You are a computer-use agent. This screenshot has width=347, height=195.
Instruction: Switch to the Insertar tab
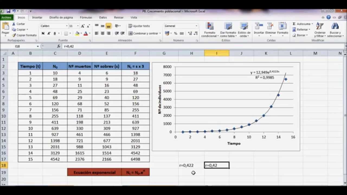(x=37, y=17)
